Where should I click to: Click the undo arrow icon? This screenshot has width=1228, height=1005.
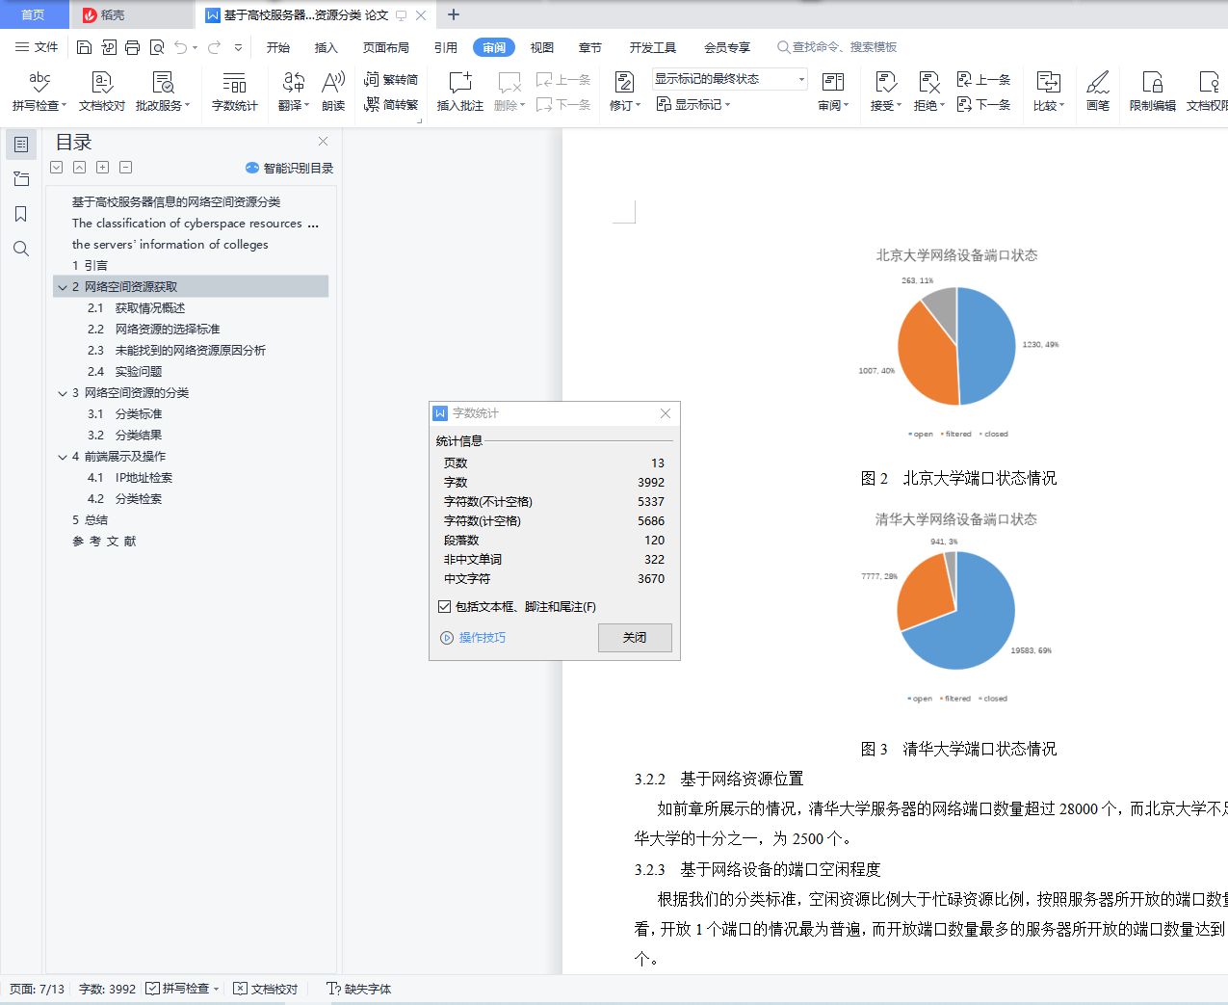coord(181,47)
